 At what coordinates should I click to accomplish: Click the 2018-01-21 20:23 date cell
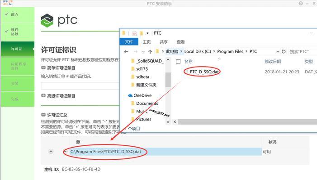282,72
